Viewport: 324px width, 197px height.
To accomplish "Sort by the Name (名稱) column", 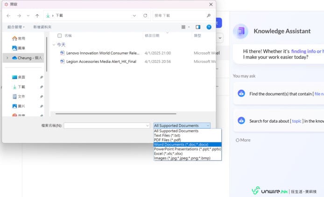I will (68, 36).
